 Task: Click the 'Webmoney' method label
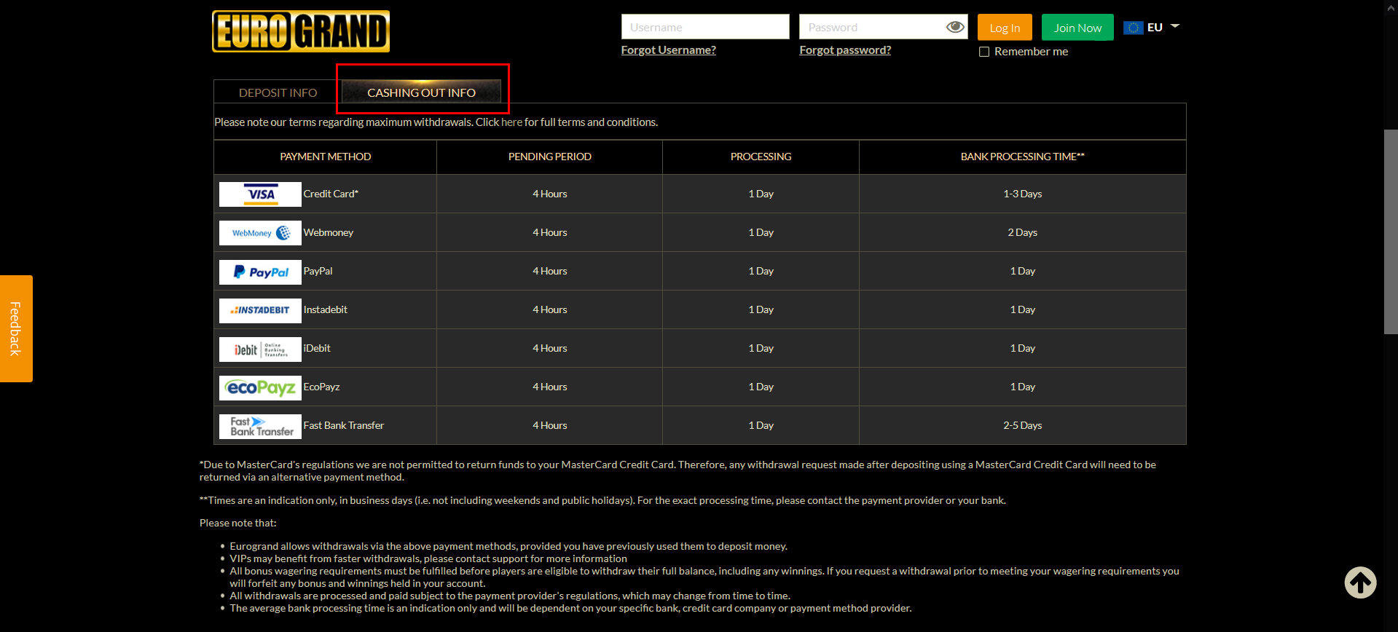[x=328, y=232]
